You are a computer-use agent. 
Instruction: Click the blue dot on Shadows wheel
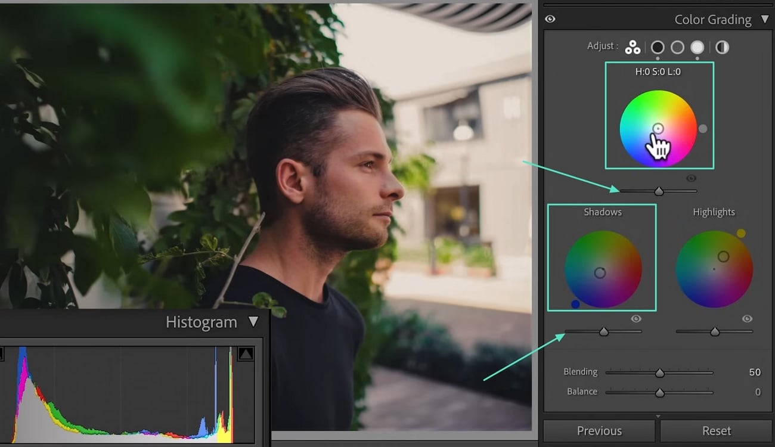point(575,305)
